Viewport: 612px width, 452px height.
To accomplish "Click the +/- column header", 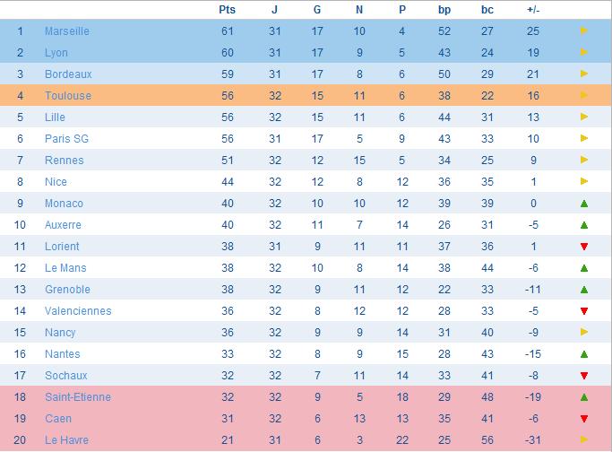I will point(533,10).
